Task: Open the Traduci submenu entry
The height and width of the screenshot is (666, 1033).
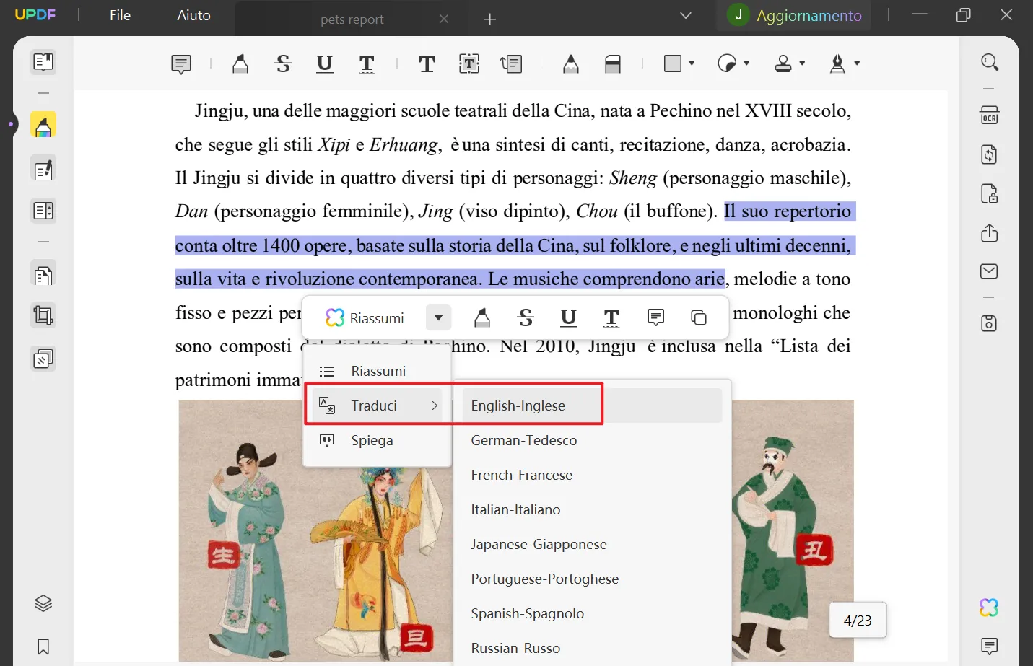Action: click(x=378, y=406)
